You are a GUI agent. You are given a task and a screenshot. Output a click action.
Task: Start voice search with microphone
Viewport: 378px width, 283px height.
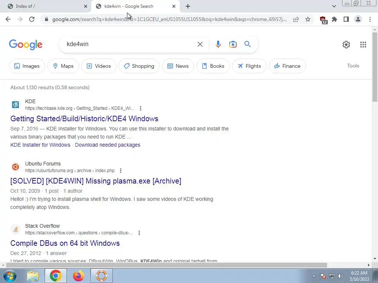coord(218,44)
